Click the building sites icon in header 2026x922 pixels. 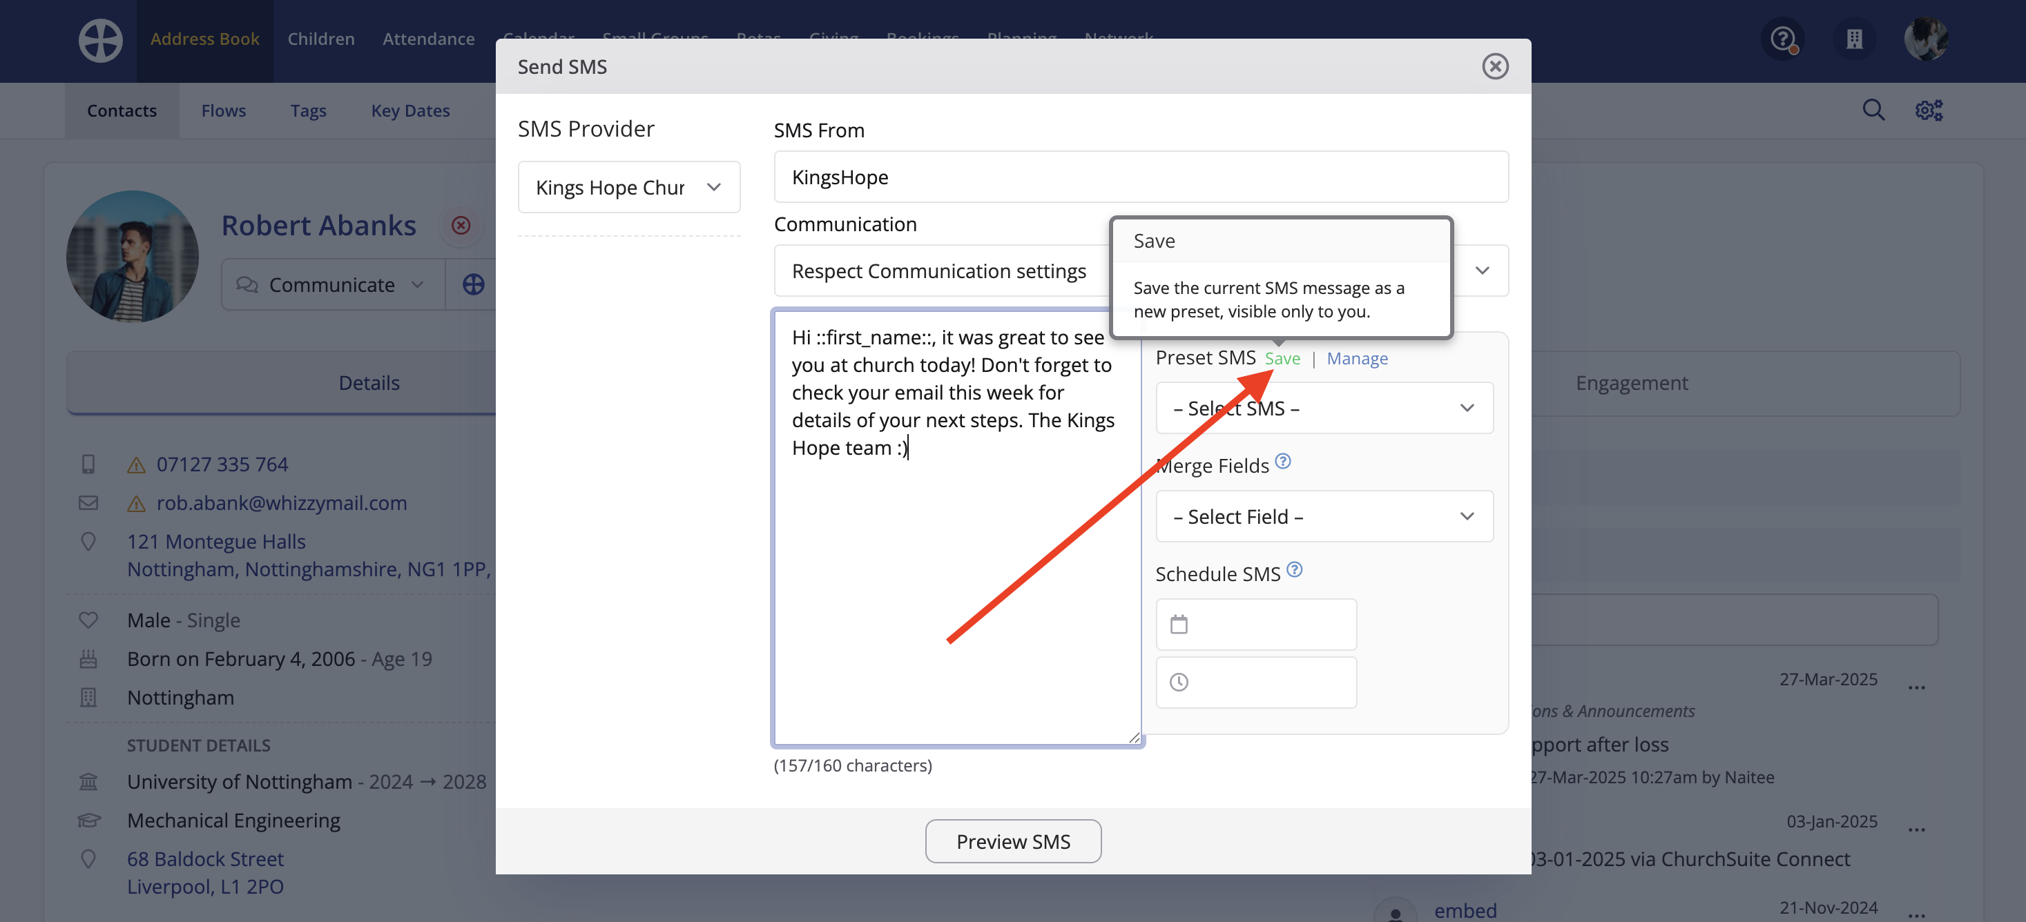point(1855,39)
